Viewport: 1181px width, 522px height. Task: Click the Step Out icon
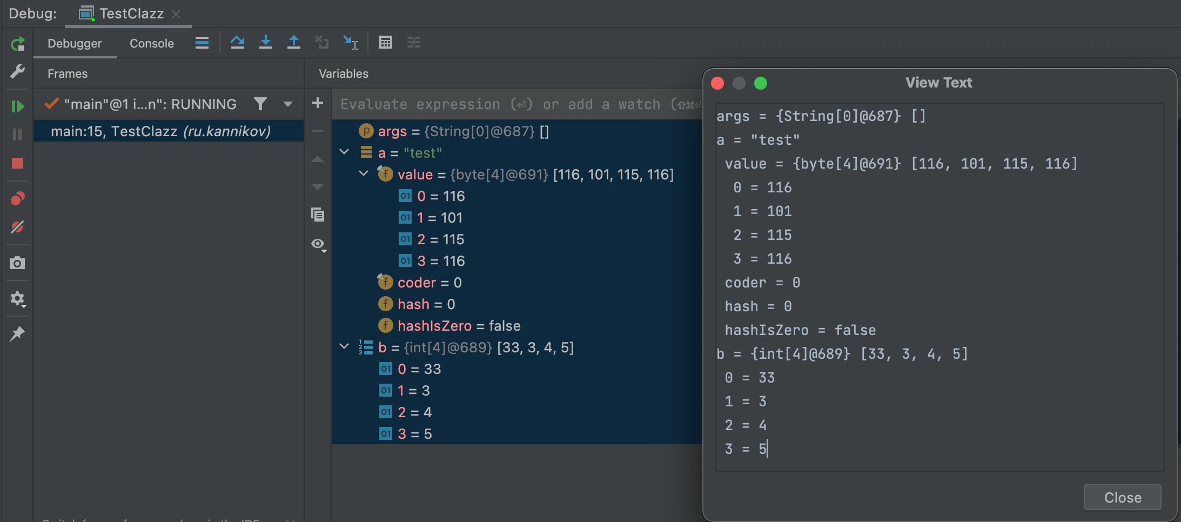tap(293, 42)
